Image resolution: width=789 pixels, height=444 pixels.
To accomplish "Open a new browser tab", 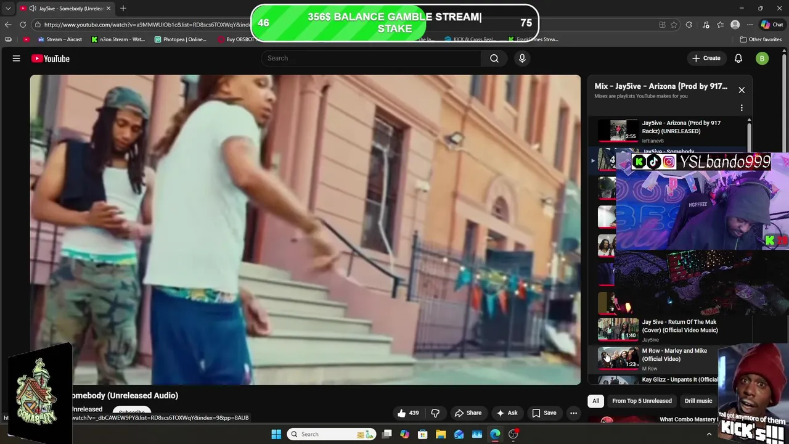I will click(x=123, y=9).
